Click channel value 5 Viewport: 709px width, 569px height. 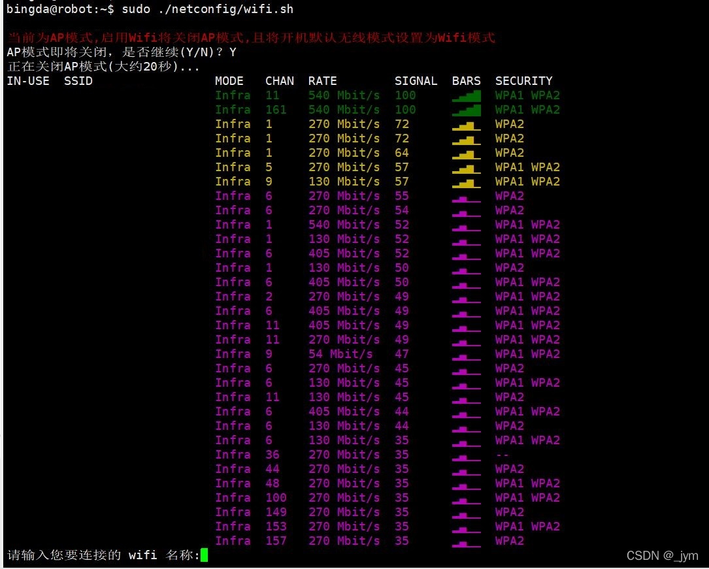[x=269, y=167]
